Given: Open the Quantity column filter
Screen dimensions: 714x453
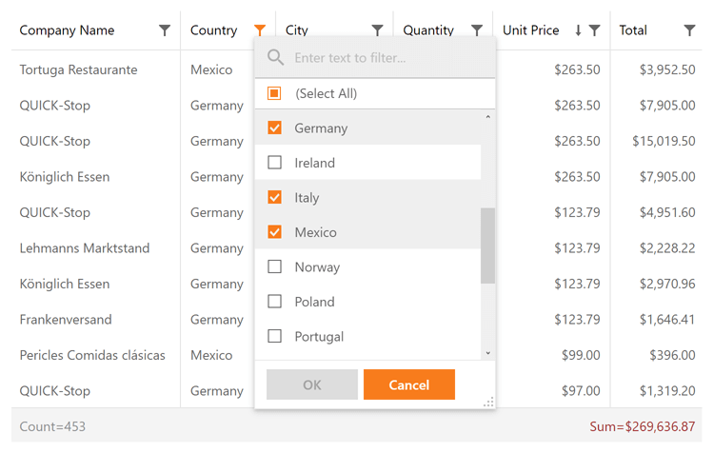Looking at the screenshot, I should pos(477,30).
